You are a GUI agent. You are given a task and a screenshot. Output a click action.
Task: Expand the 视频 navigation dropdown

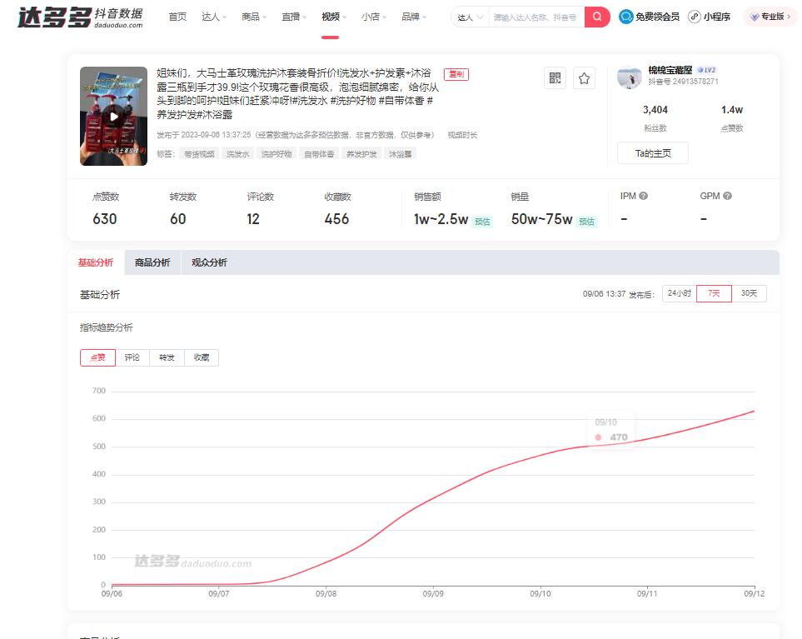pos(332,16)
